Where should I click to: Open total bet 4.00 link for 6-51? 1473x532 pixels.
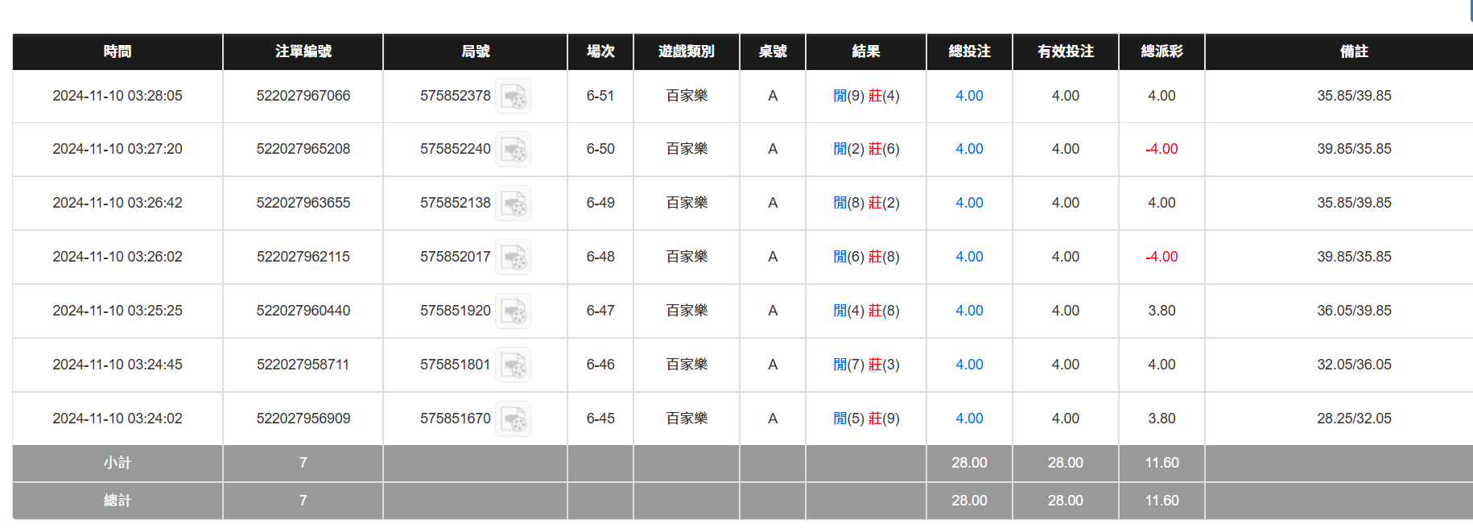969,96
